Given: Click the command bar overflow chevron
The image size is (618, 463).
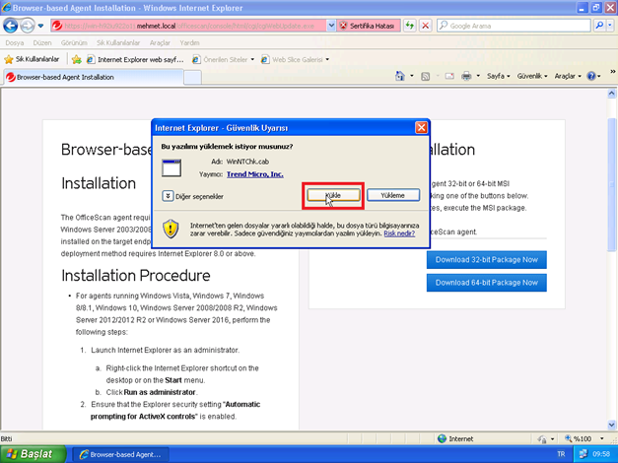Looking at the screenshot, I should [612, 72].
